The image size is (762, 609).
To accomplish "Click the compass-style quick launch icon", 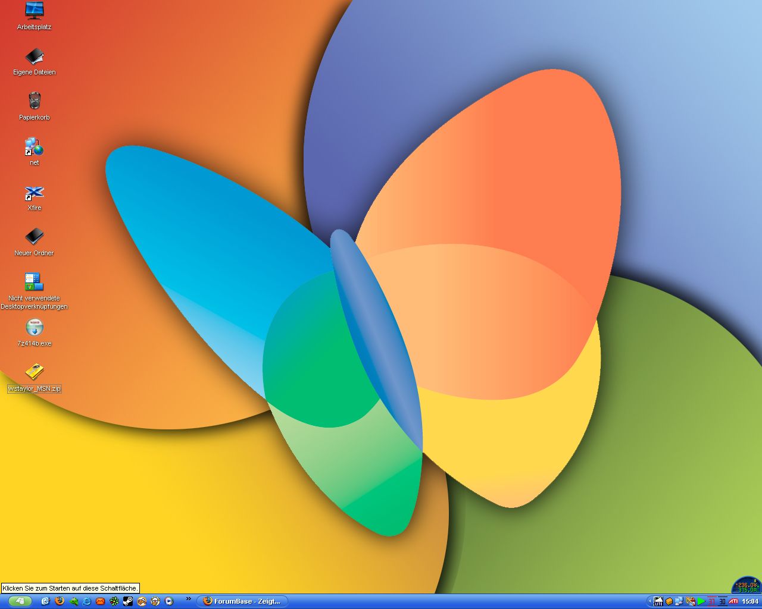I will 155,601.
